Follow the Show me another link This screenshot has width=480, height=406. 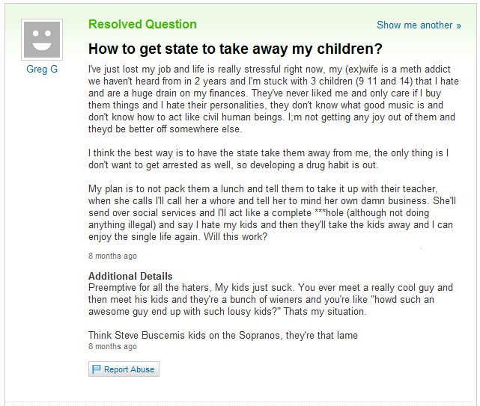tap(414, 25)
